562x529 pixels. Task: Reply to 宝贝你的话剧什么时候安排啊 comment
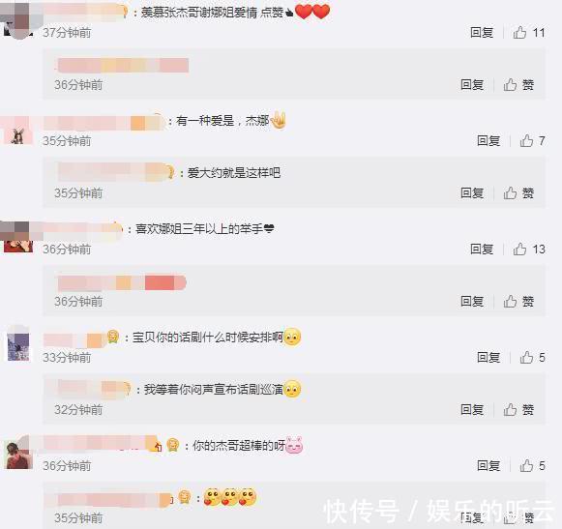(x=488, y=357)
